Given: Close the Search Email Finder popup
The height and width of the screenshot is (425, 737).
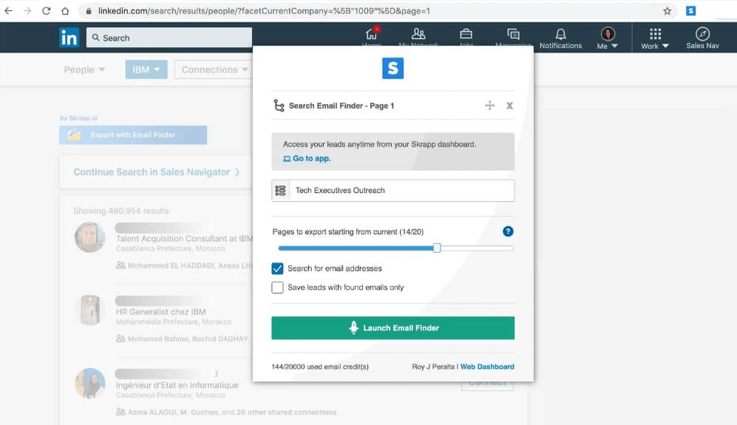Looking at the screenshot, I should point(509,106).
